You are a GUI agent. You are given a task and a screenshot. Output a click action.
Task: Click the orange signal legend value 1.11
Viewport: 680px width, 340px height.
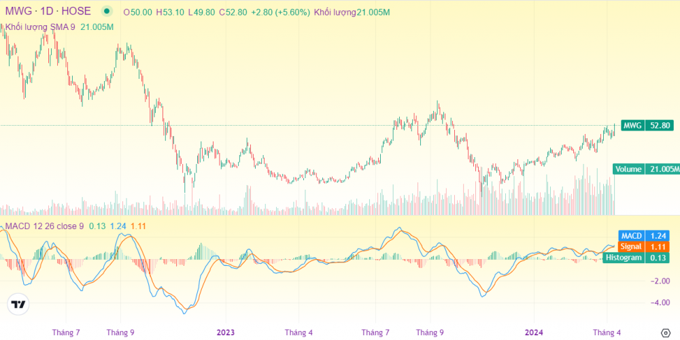point(138,226)
